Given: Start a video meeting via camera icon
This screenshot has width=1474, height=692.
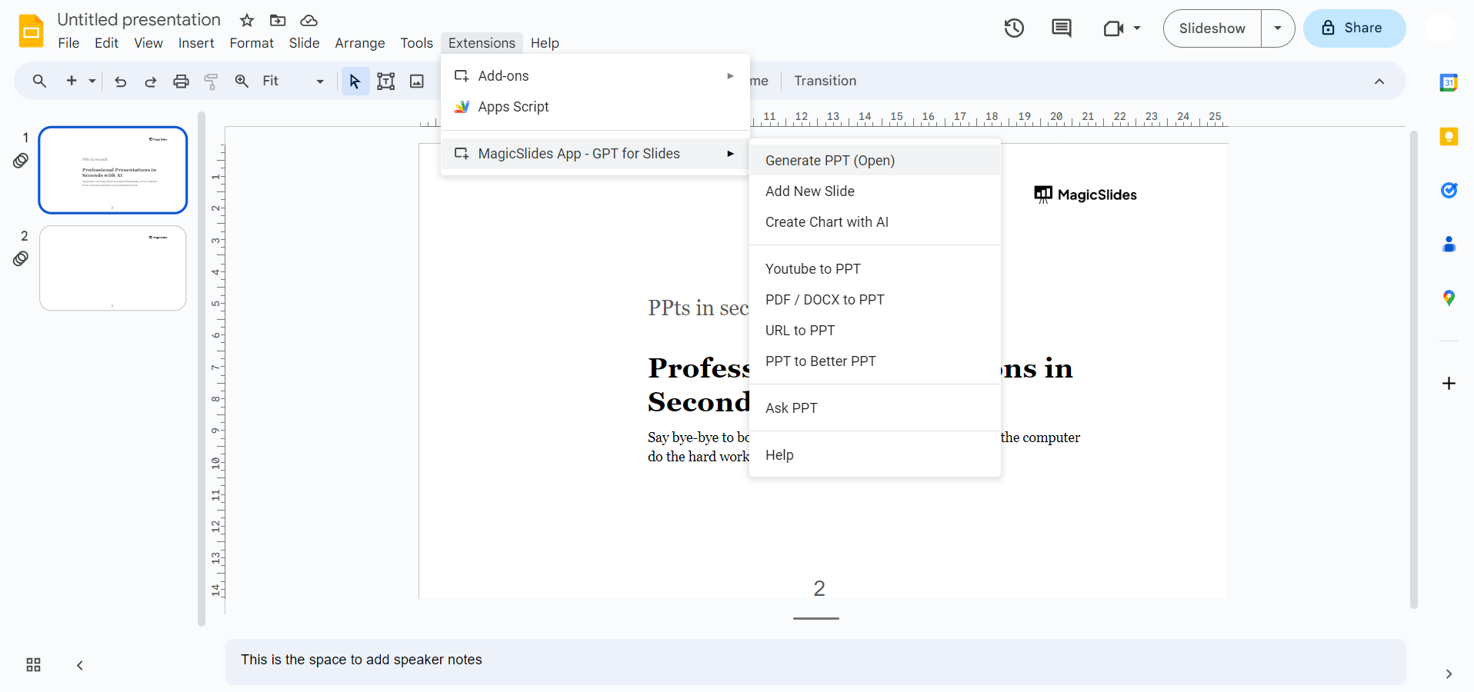Looking at the screenshot, I should pyautogui.click(x=1113, y=28).
